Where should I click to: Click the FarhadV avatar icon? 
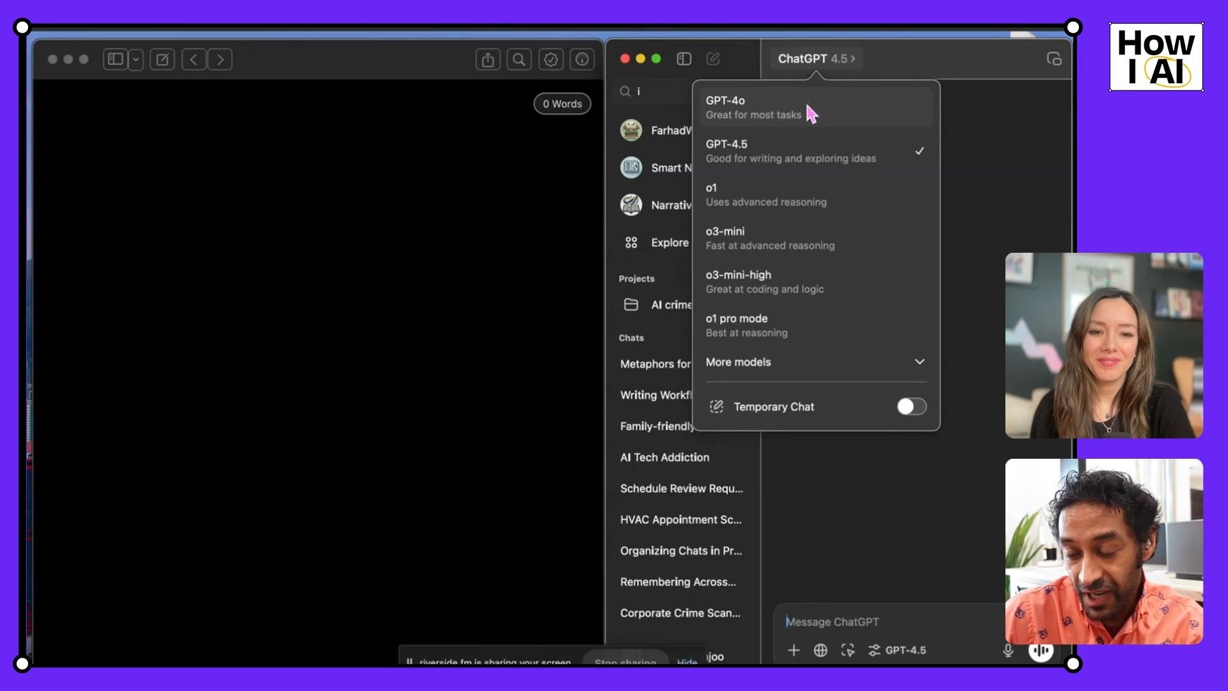631,131
